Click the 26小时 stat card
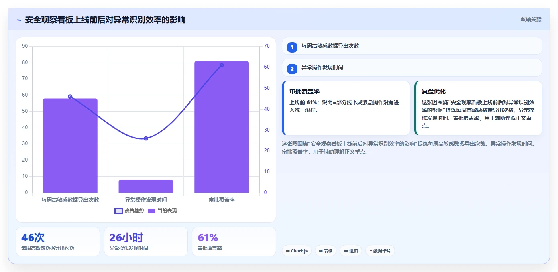 [146, 242]
